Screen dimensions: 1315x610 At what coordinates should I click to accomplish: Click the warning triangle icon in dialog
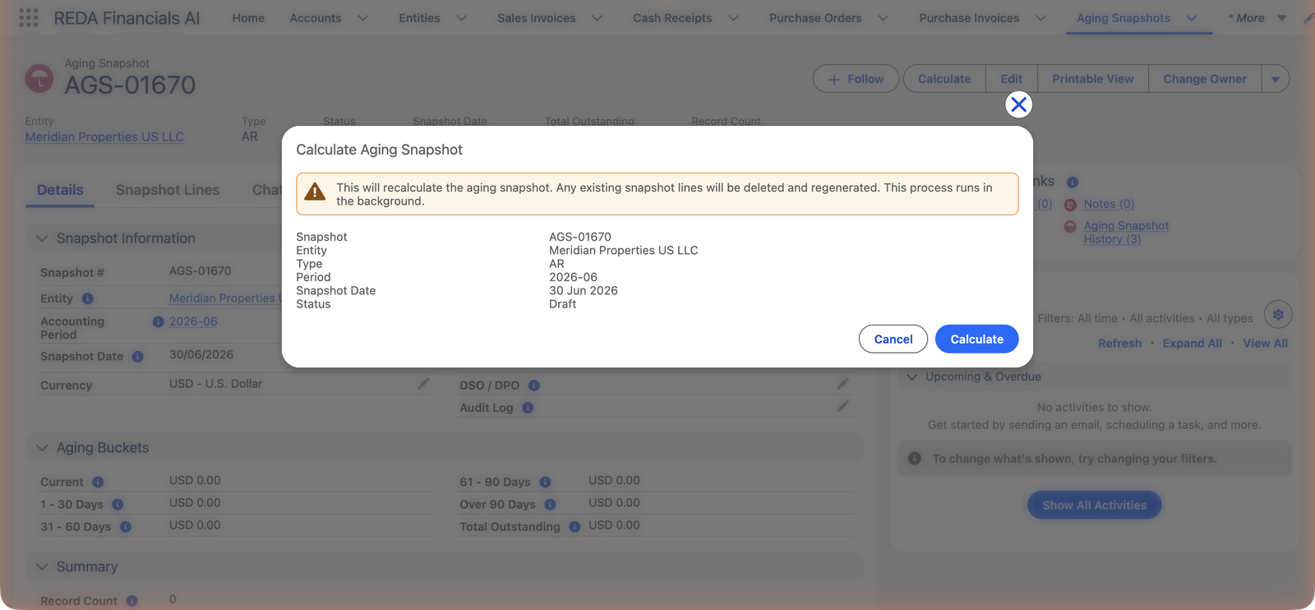pyautogui.click(x=315, y=192)
